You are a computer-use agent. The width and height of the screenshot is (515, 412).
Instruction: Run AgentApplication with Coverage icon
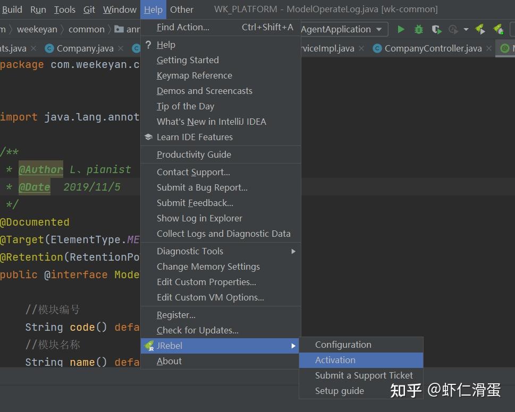pyautogui.click(x=438, y=29)
